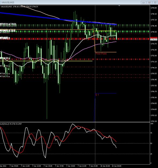
Task: Click price scale value 1789.35
Action: [x=154, y=74]
